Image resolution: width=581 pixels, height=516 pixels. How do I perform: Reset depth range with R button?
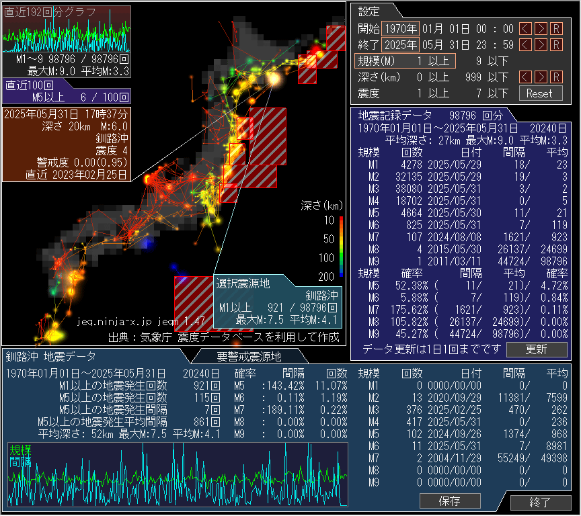pos(556,77)
